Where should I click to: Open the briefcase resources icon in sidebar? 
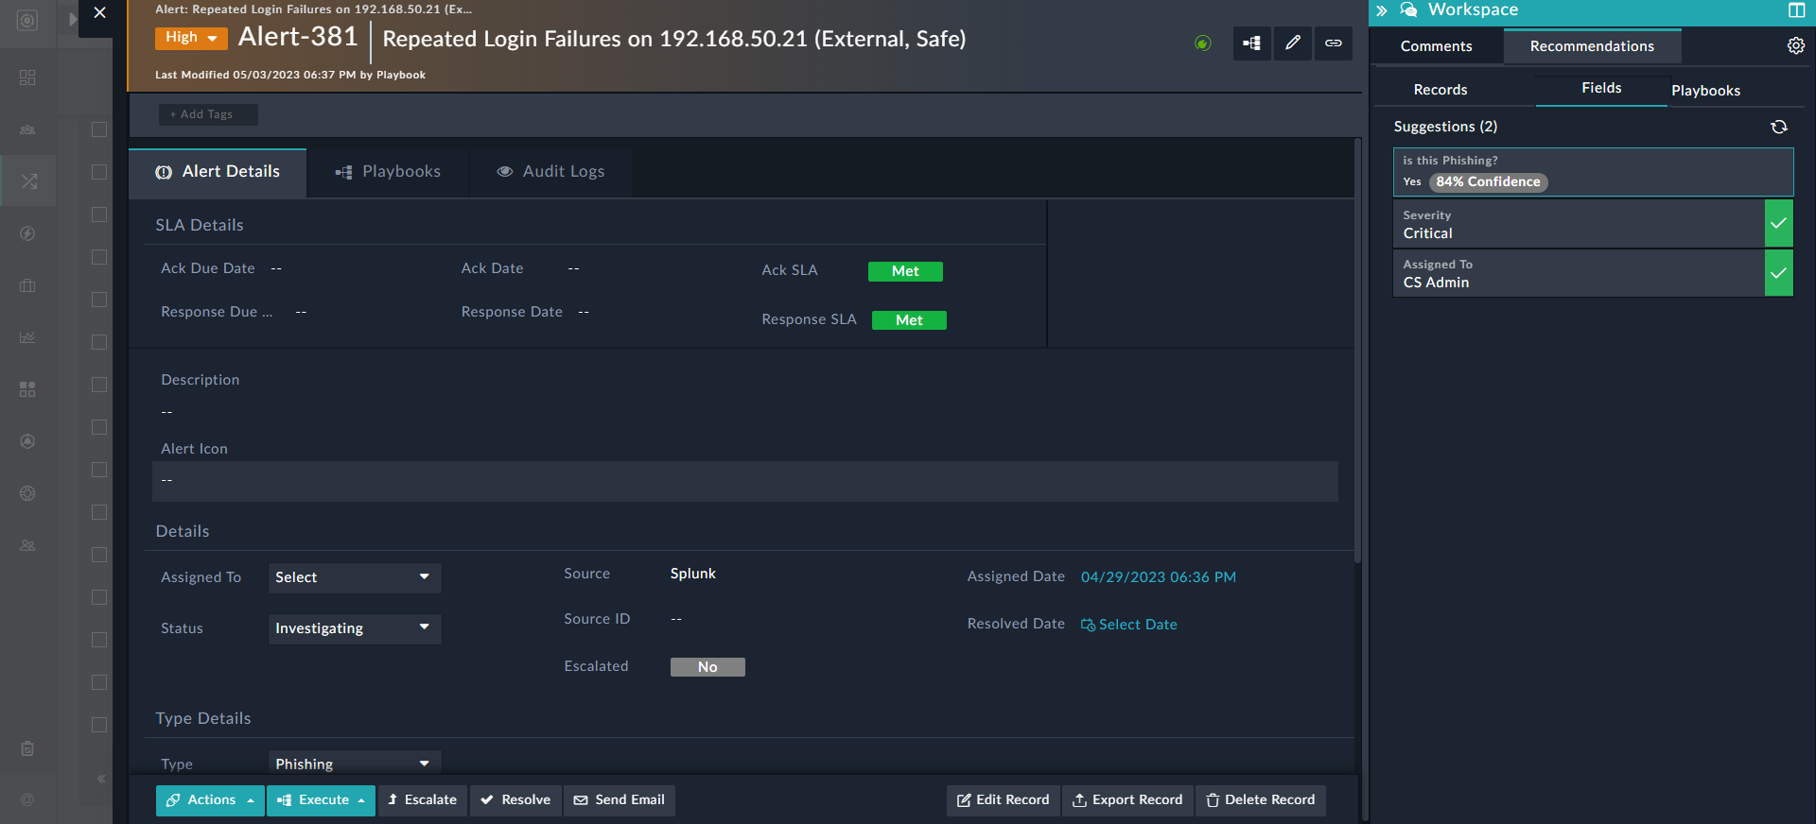(27, 285)
